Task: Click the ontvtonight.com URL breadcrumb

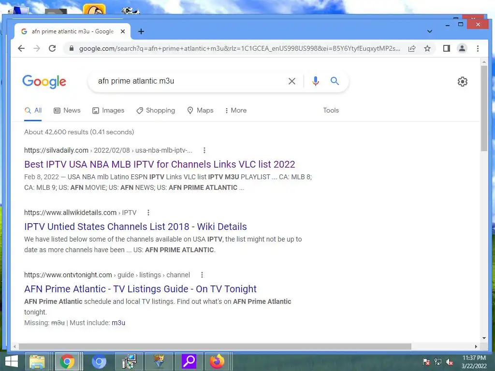Action: pos(107,275)
